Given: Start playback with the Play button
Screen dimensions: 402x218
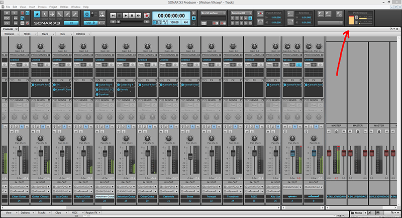Looking at the screenshot, I should pos(126,16).
